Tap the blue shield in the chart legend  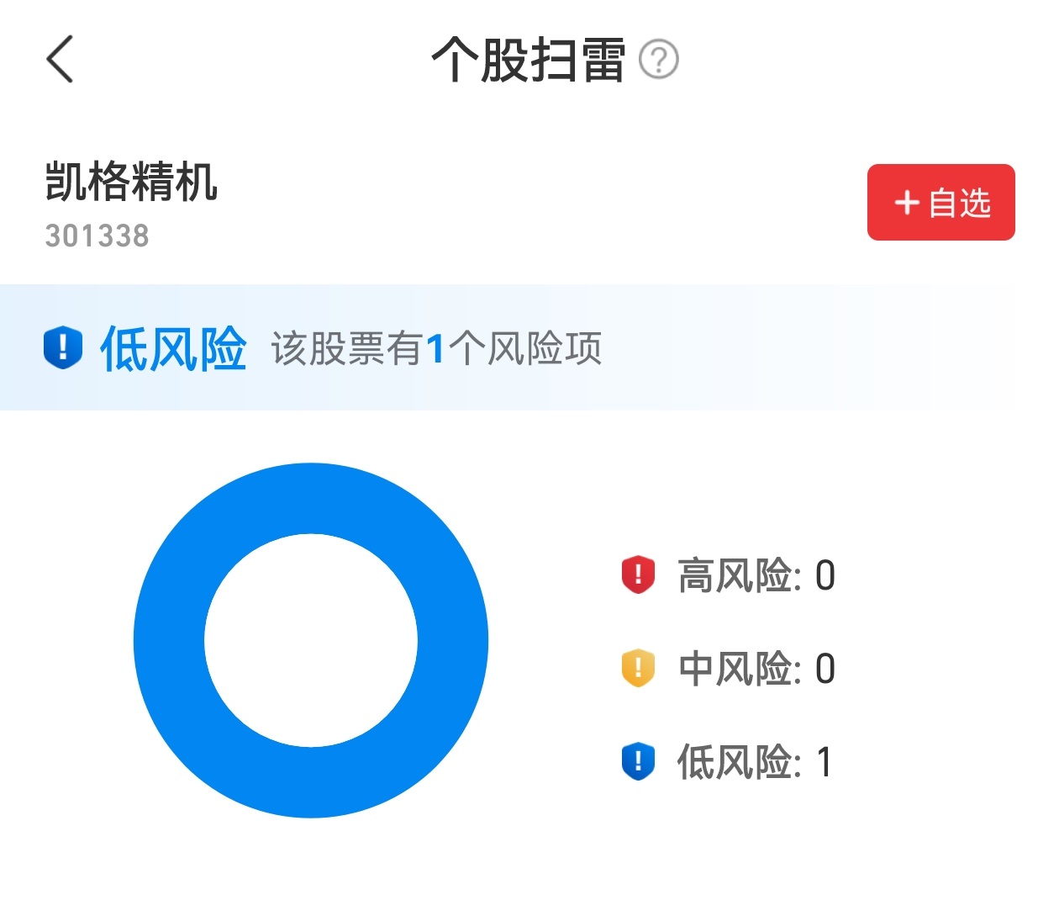point(638,761)
